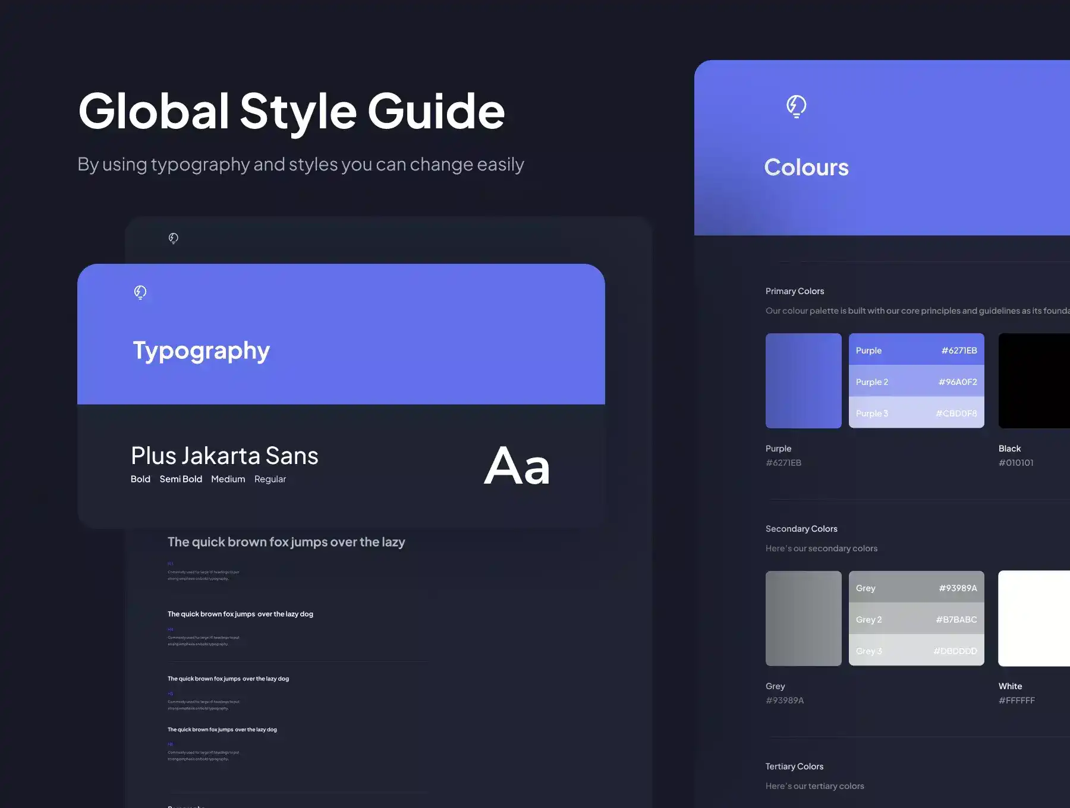Pick the Grey 2 #B7BABC color row
The width and height of the screenshot is (1070, 808).
point(916,619)
